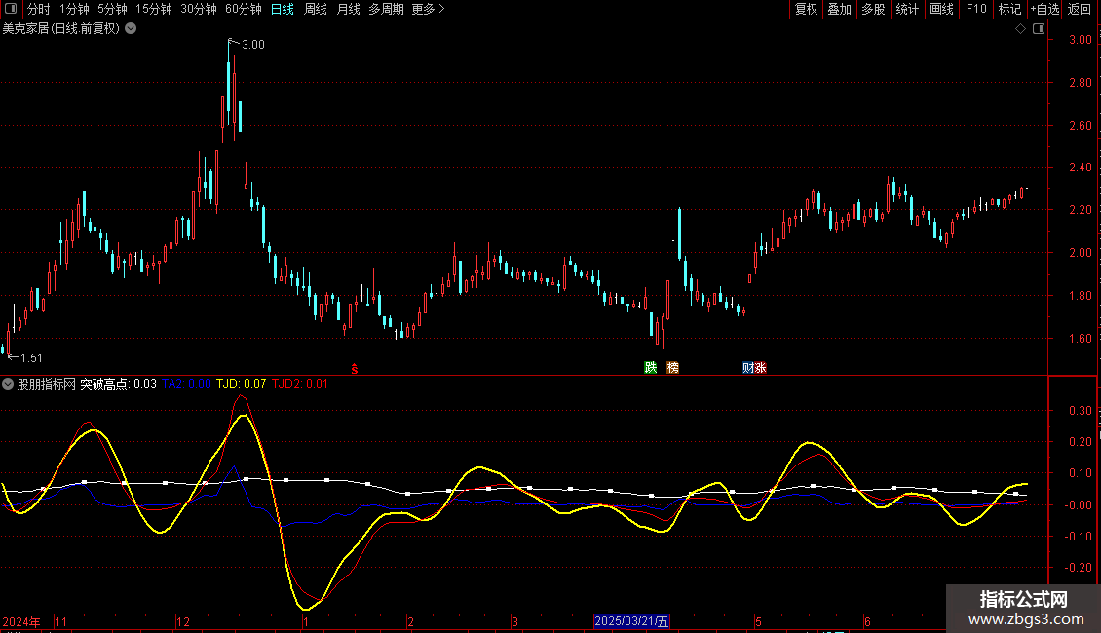Select the 1分钟 period tab
Viewport: 1101px width, 633px height.
pyautogui.click(x=74, y=9)
